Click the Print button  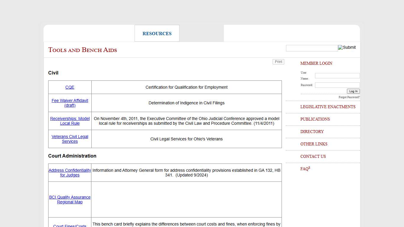pyautogui.click(x=278, y=62)
